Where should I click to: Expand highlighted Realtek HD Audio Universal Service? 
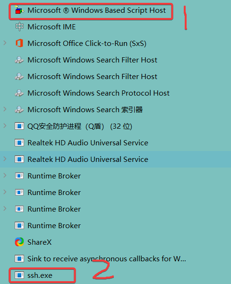(5, 159)
